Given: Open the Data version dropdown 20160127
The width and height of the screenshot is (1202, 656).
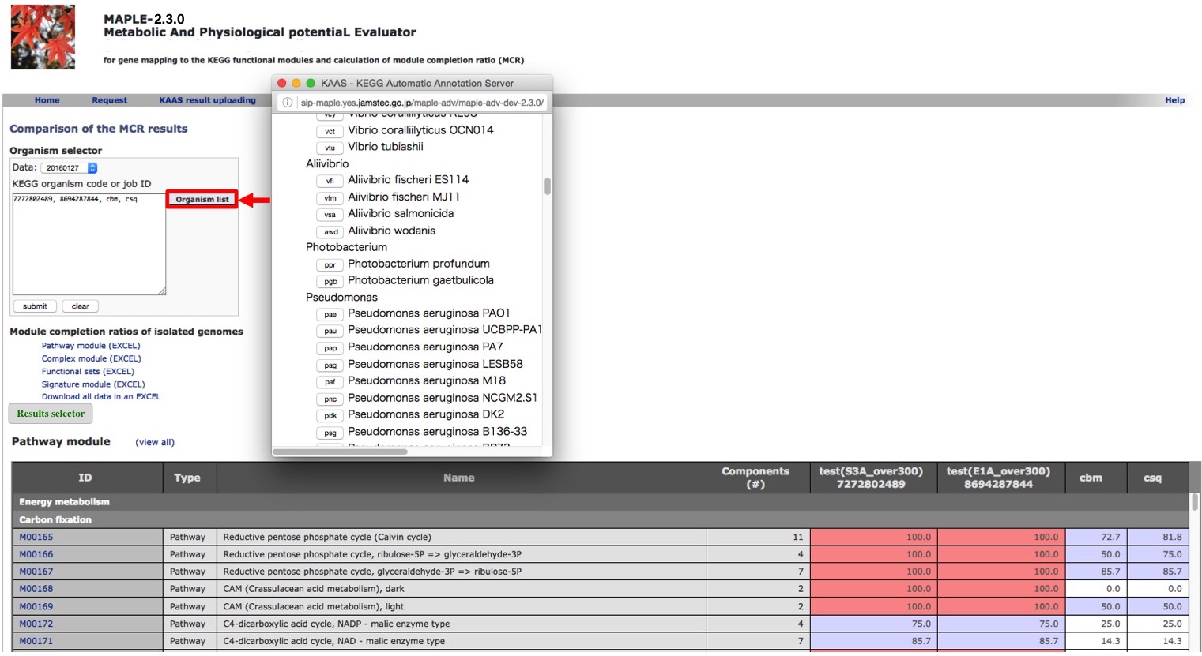Looking at the screenshot, I should click(69, 168).
